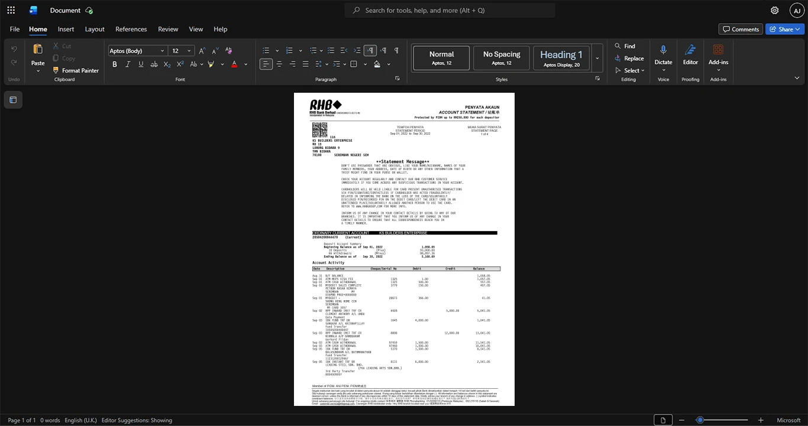Apply Underline formatting

click(x=141, y=64)
